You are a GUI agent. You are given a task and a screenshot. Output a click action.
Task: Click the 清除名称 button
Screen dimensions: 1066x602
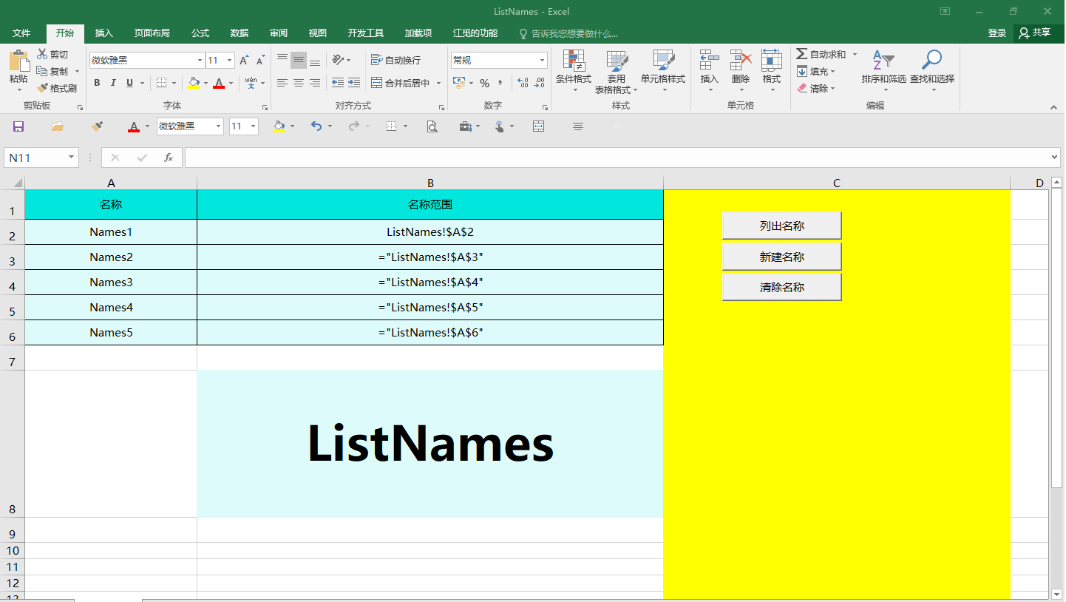[782, 287]
